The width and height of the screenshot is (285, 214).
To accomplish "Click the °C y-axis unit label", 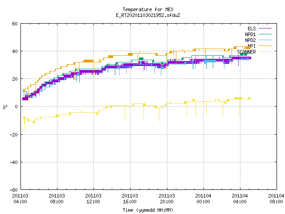I will pos(5,107).
